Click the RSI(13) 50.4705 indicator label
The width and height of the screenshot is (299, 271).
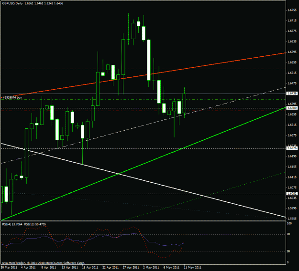[35, 224]
